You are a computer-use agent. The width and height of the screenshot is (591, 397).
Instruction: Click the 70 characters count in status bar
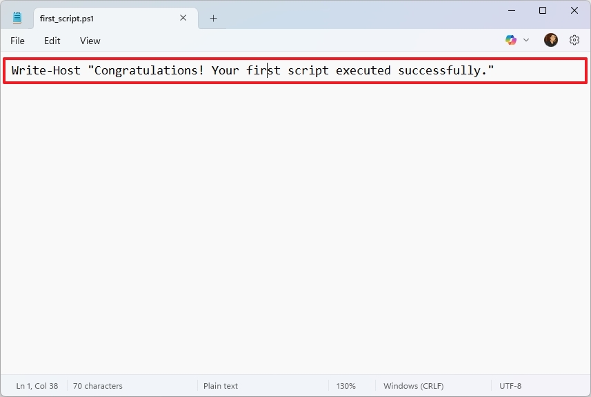[x=97, y=386]
